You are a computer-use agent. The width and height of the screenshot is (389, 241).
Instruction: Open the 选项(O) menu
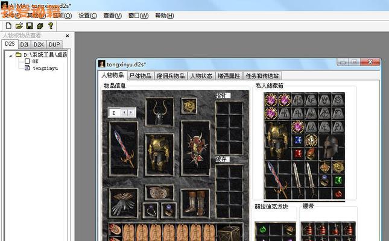pos(62,16)
